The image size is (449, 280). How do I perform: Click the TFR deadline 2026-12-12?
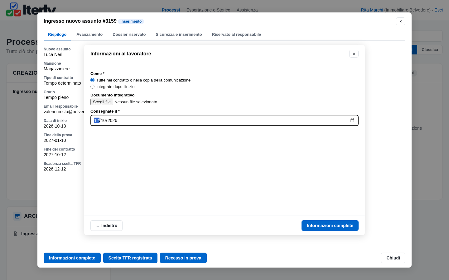click(x=55, y=169)
